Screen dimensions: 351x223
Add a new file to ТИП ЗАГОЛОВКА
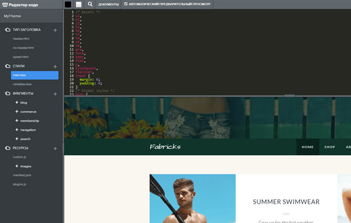[55, 30]
